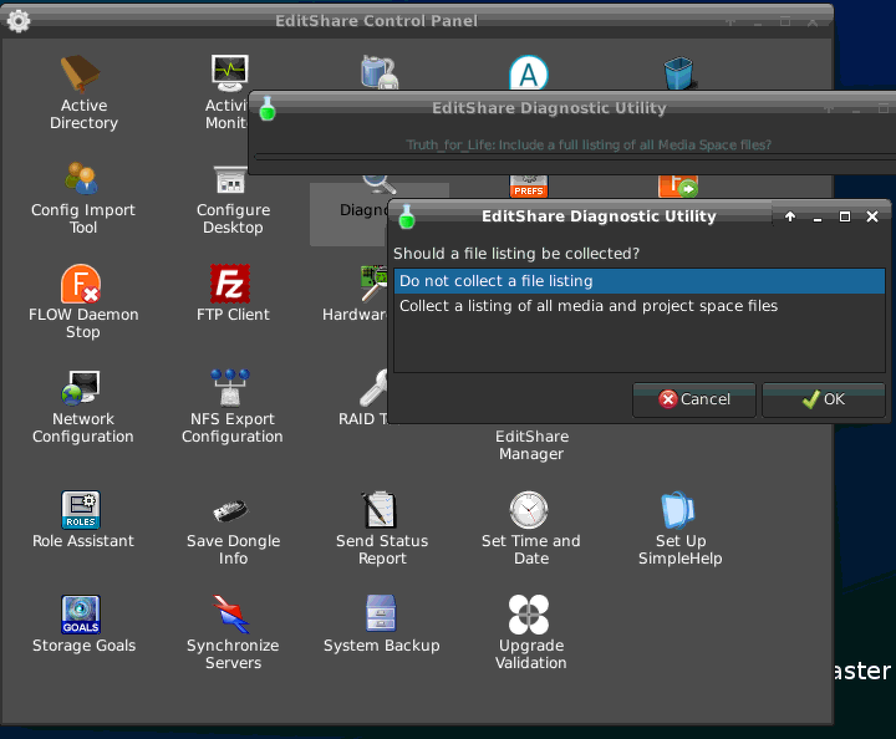
Task: Open the Activity Monitor screen icon
Action: coord(230,73)
